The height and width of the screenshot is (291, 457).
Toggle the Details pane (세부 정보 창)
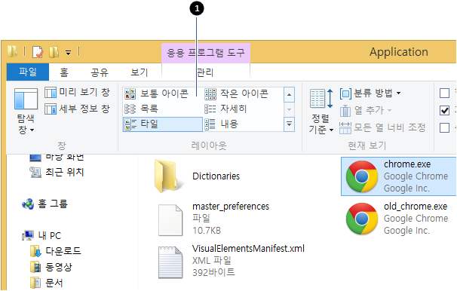tap(77, 109)
